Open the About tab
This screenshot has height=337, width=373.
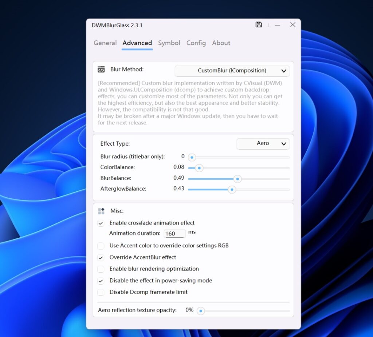pyautogui.click(x=221, y=43)
